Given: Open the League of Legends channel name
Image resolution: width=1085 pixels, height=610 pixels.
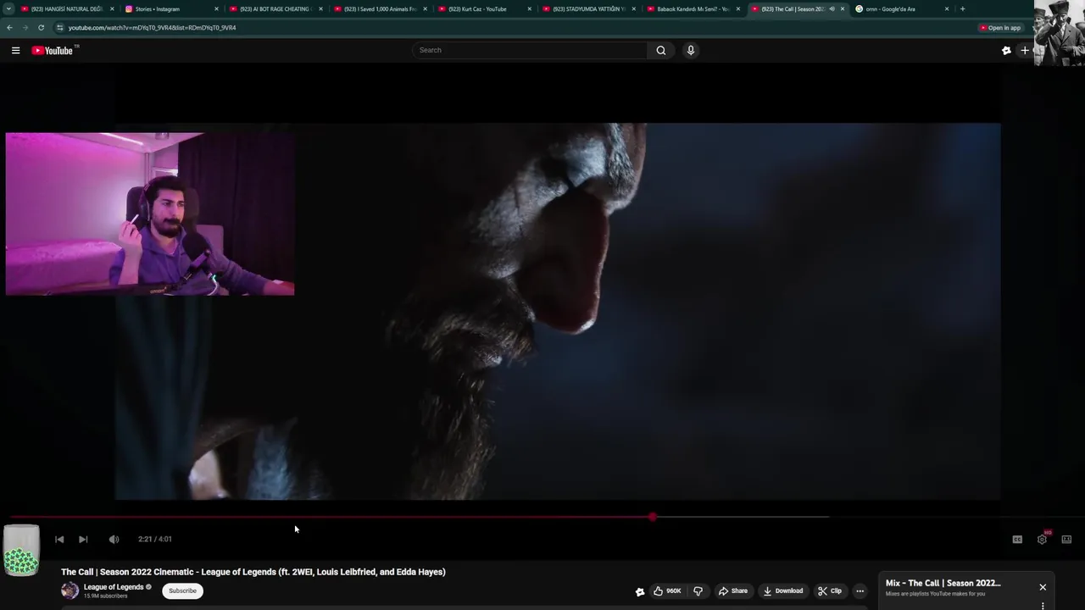Looking at the screenshot, I should tap(114, 587).
